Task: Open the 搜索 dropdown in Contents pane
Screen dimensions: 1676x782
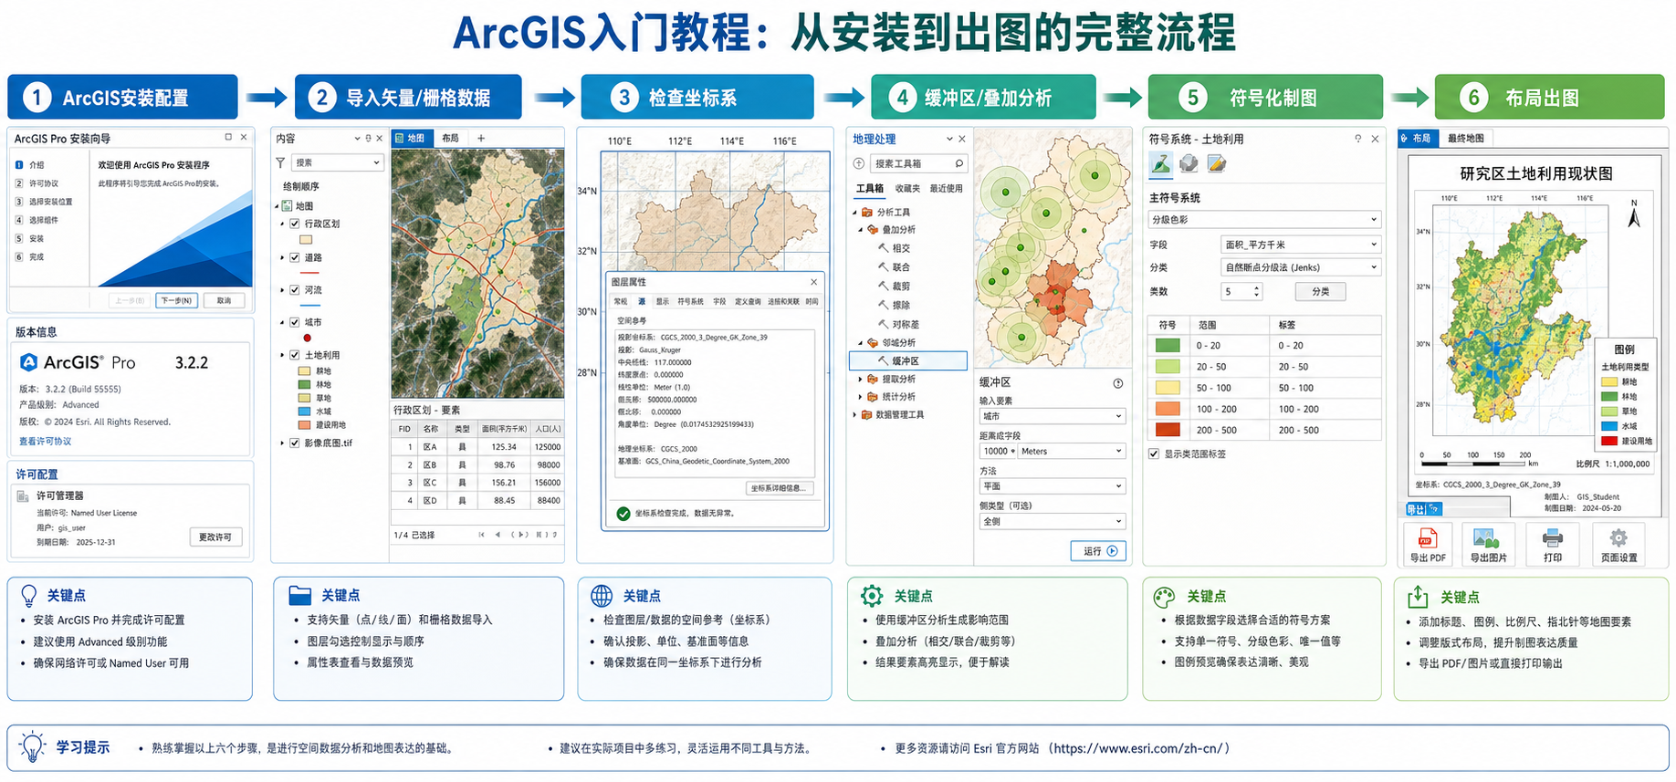Action: pyautogui.click(x=337, y=162)
